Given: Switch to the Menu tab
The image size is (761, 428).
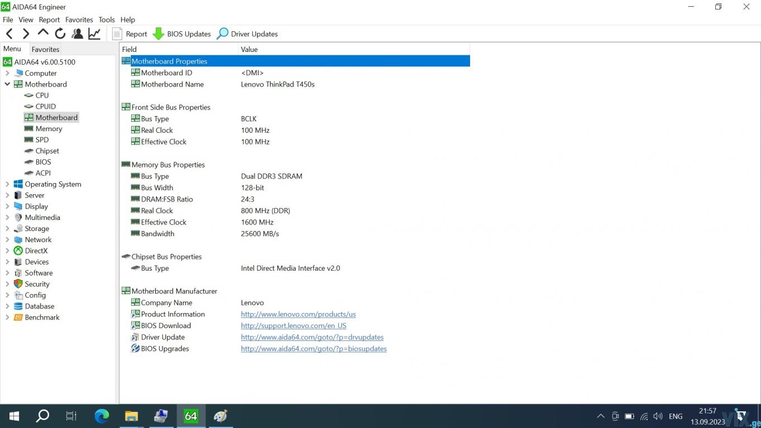Looking at the screenshot, I should 12,49.
